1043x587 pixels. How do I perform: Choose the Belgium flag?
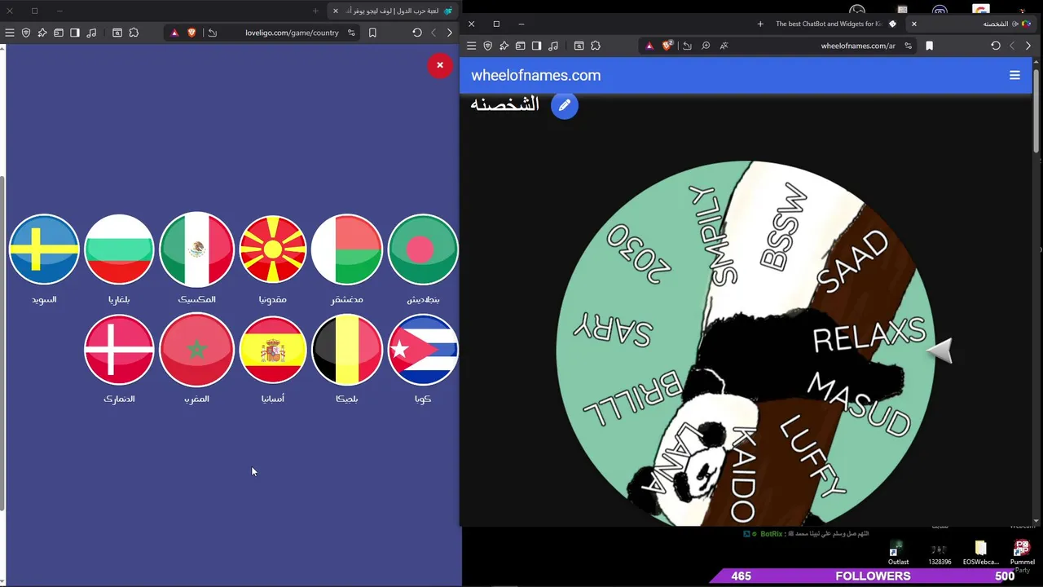(347, 350)
